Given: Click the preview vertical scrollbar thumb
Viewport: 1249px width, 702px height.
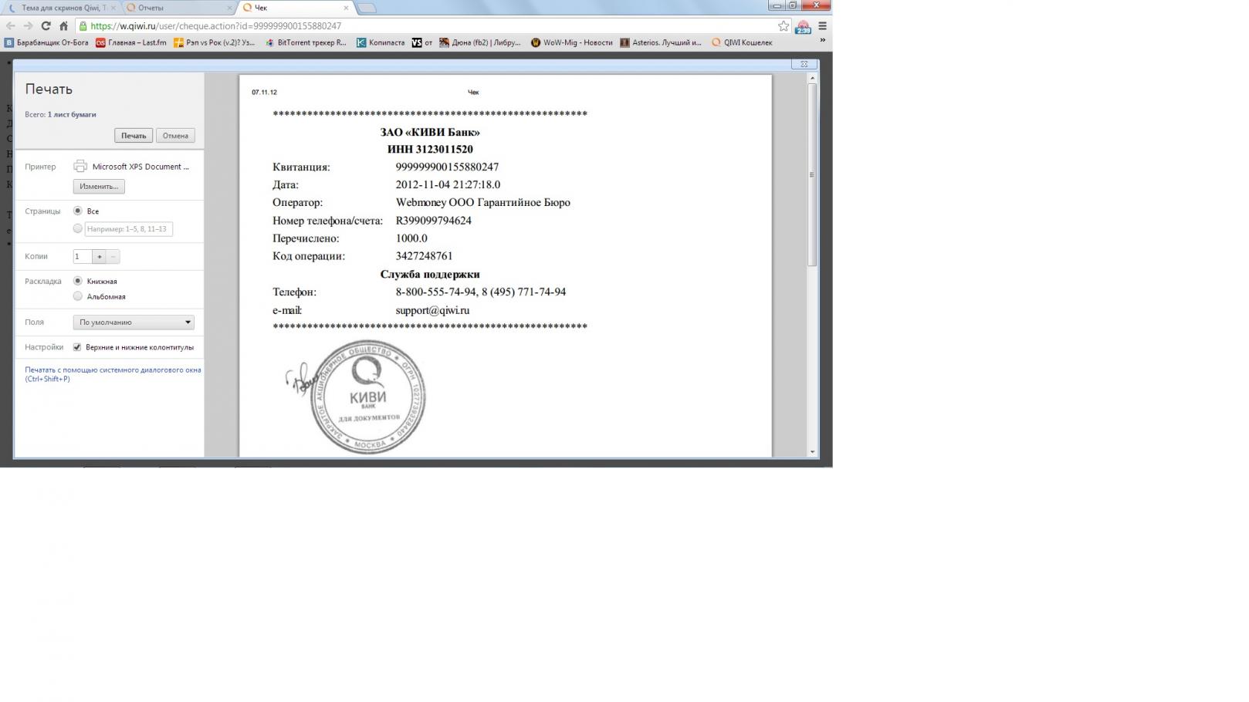Looking at the screenshot, I should click(812, 174).
